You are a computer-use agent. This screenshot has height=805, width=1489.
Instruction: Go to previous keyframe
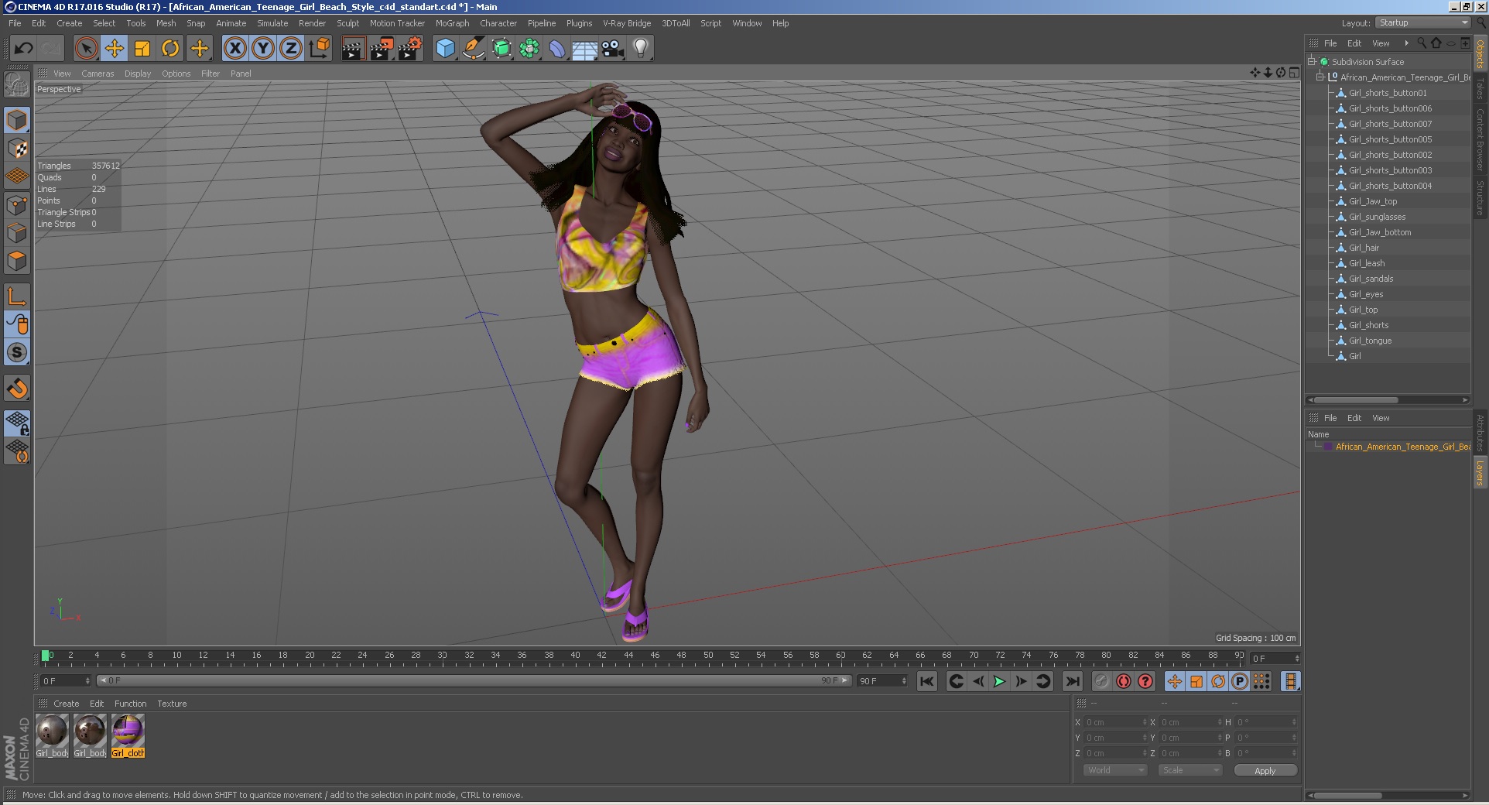[x=956, y=681]
